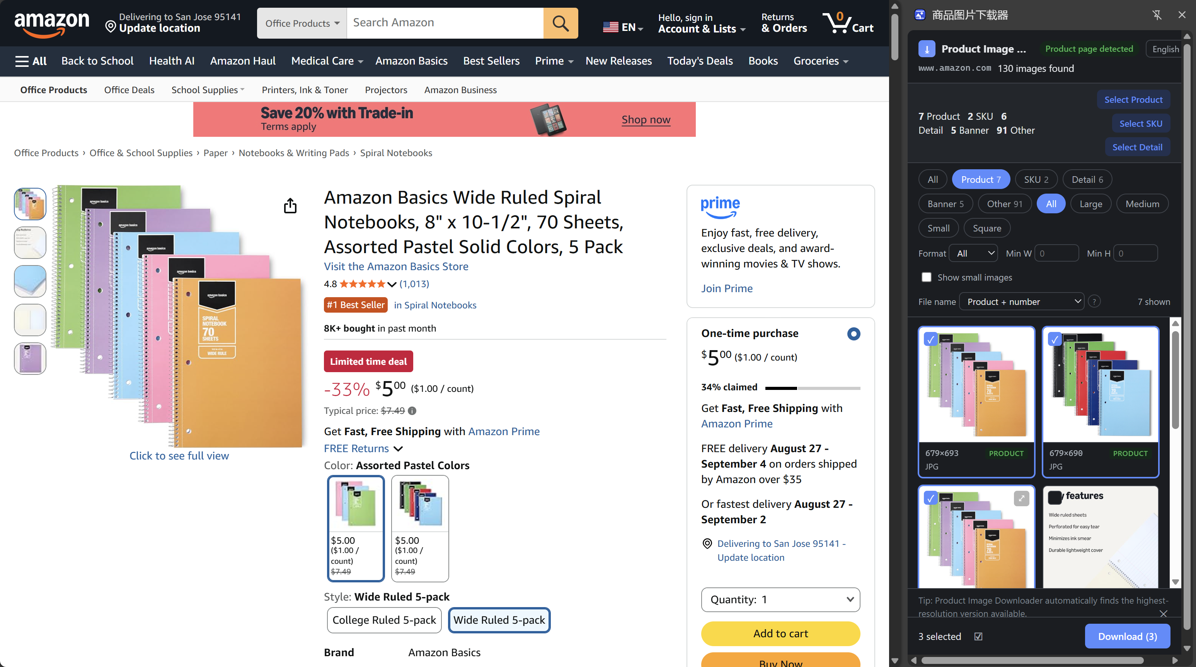Dismiss the tip message with X
This screenshot has width=1196, height=667.
click(x=1163, y=614)
